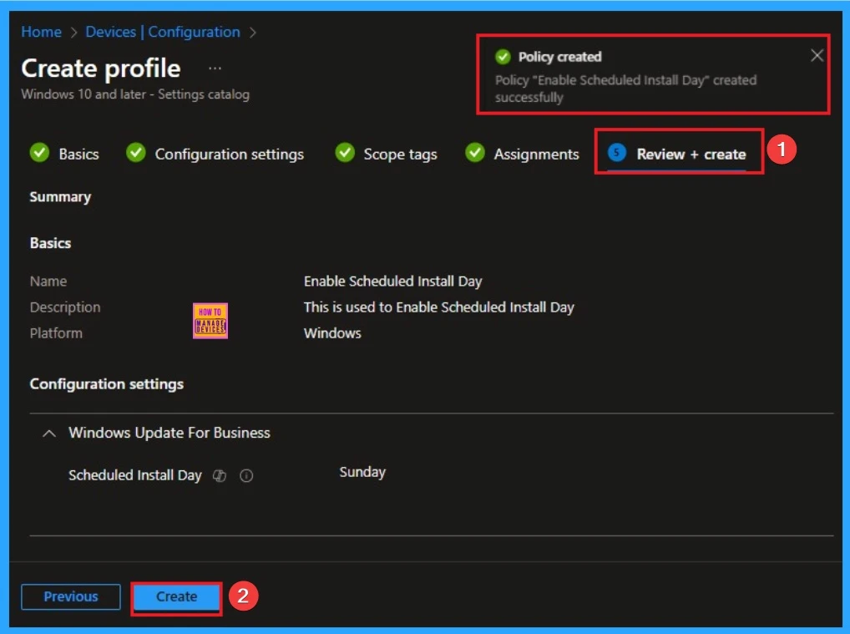Open the Assignments tab
850x634 pixels.
tap(537, 154)
